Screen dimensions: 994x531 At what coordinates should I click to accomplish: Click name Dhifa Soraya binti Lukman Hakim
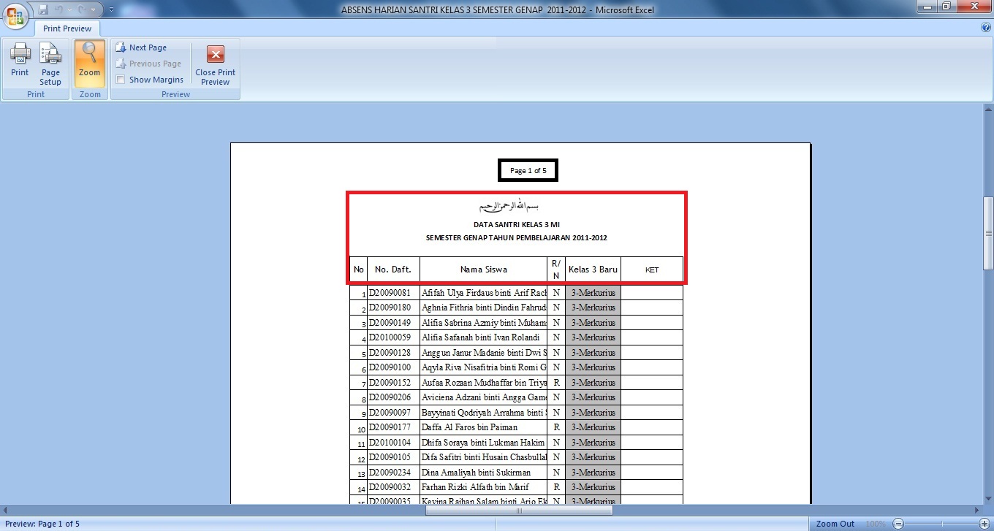coord(483,443)
